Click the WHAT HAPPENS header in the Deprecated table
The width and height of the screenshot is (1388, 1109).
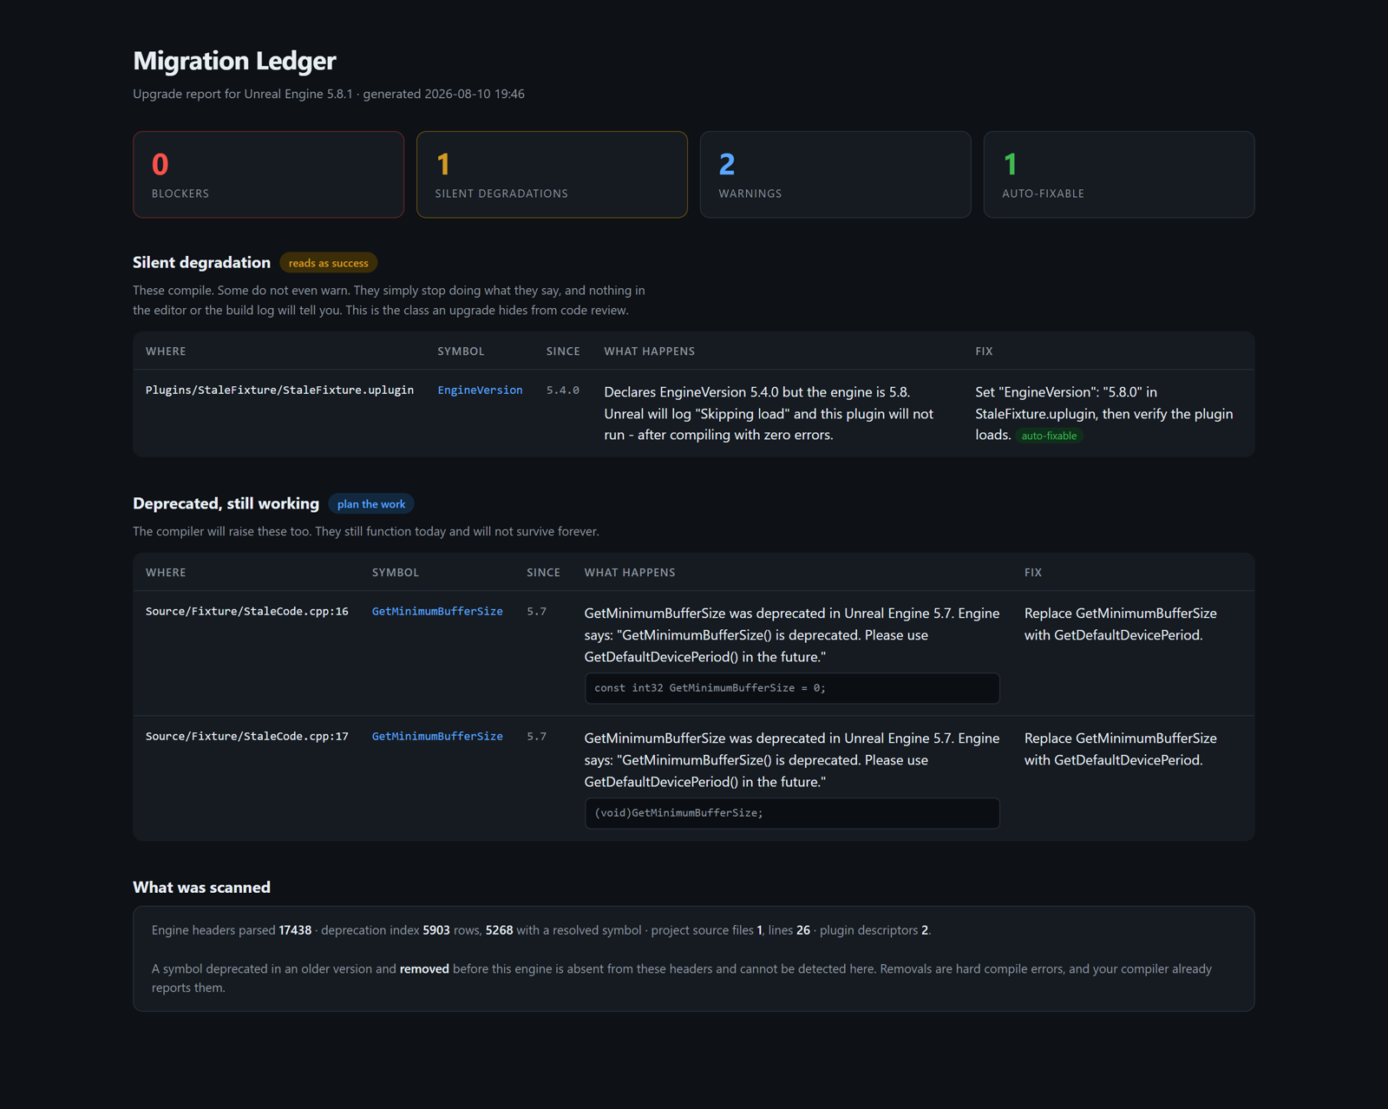point(630,573)
